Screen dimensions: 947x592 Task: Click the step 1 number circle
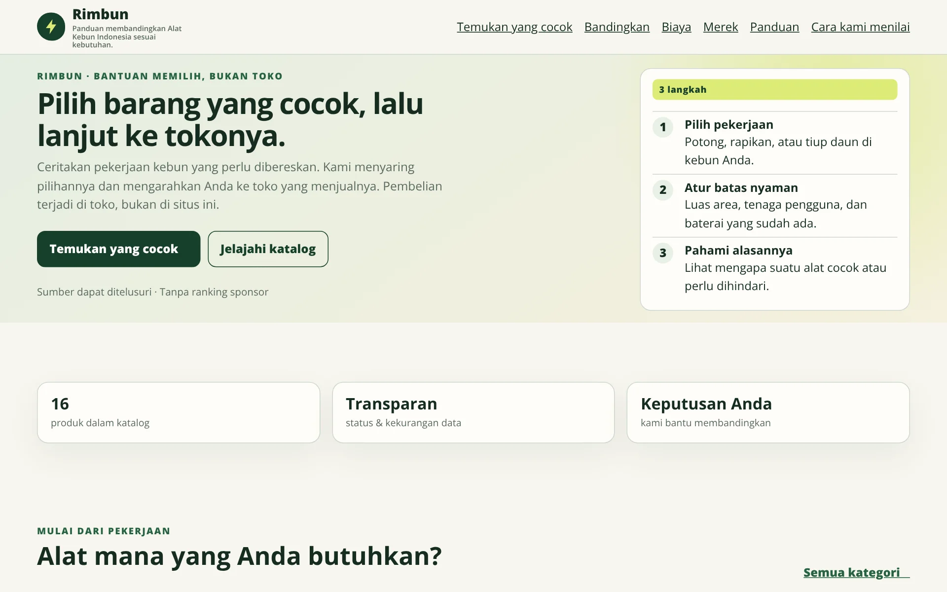(663, 127)
